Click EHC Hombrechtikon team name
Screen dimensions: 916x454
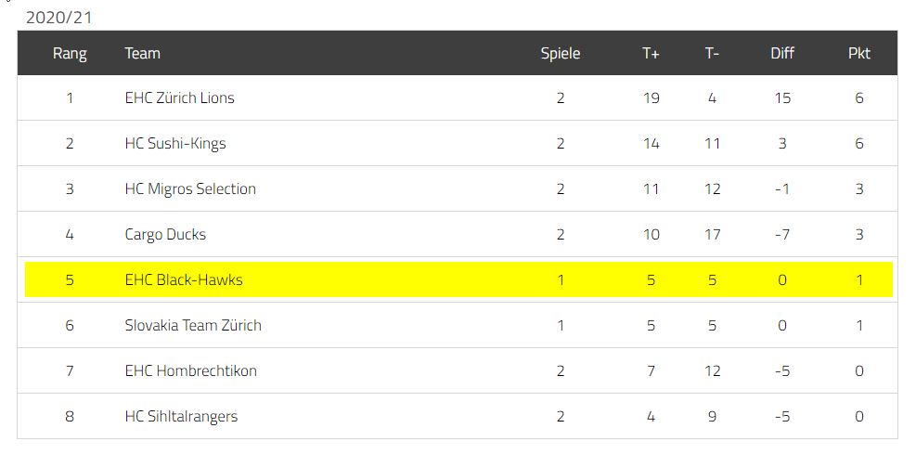click(191, 370)
